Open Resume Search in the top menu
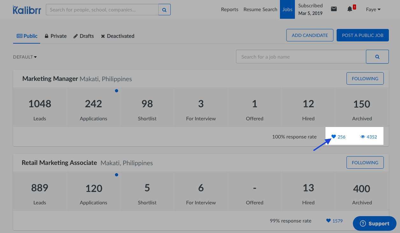Viewport: 400px width, 233px height. coord(260,10)
